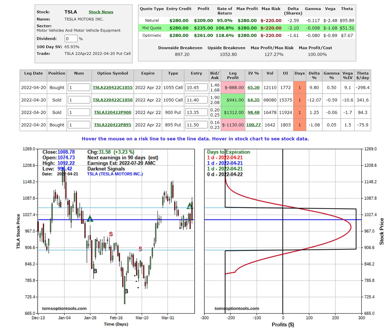The image size is (392, 336).
Task: Click the B signal near the 725 low
Action: [x=126, y=291]
